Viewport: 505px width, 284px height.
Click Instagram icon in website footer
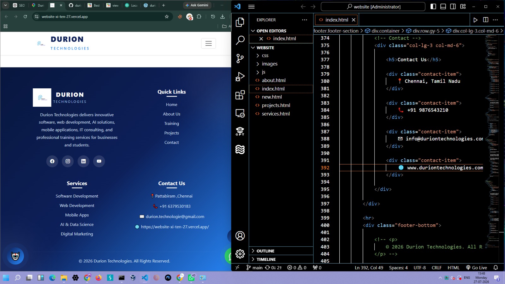pyautogui.click(x=68, y=161)
